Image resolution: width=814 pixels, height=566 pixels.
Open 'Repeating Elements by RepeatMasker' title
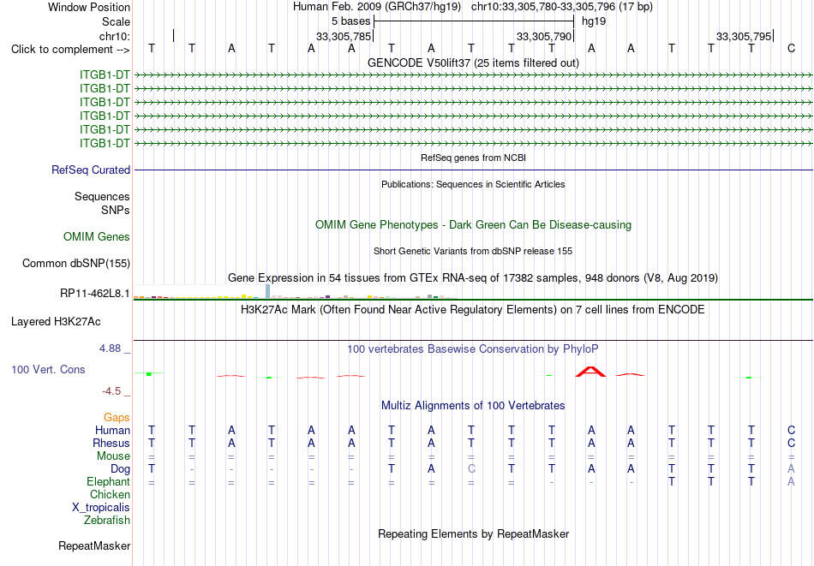pyautogui.click(x=474, y=534)
